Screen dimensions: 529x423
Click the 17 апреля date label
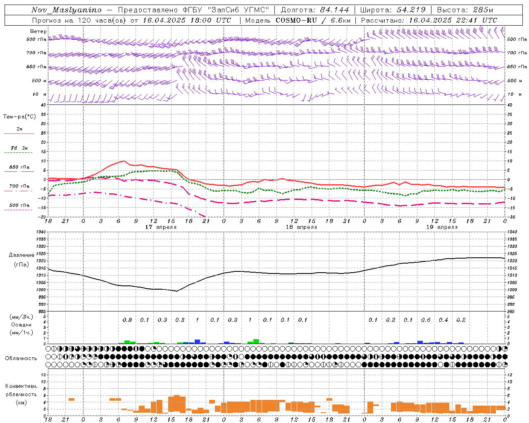coord(161,227)
